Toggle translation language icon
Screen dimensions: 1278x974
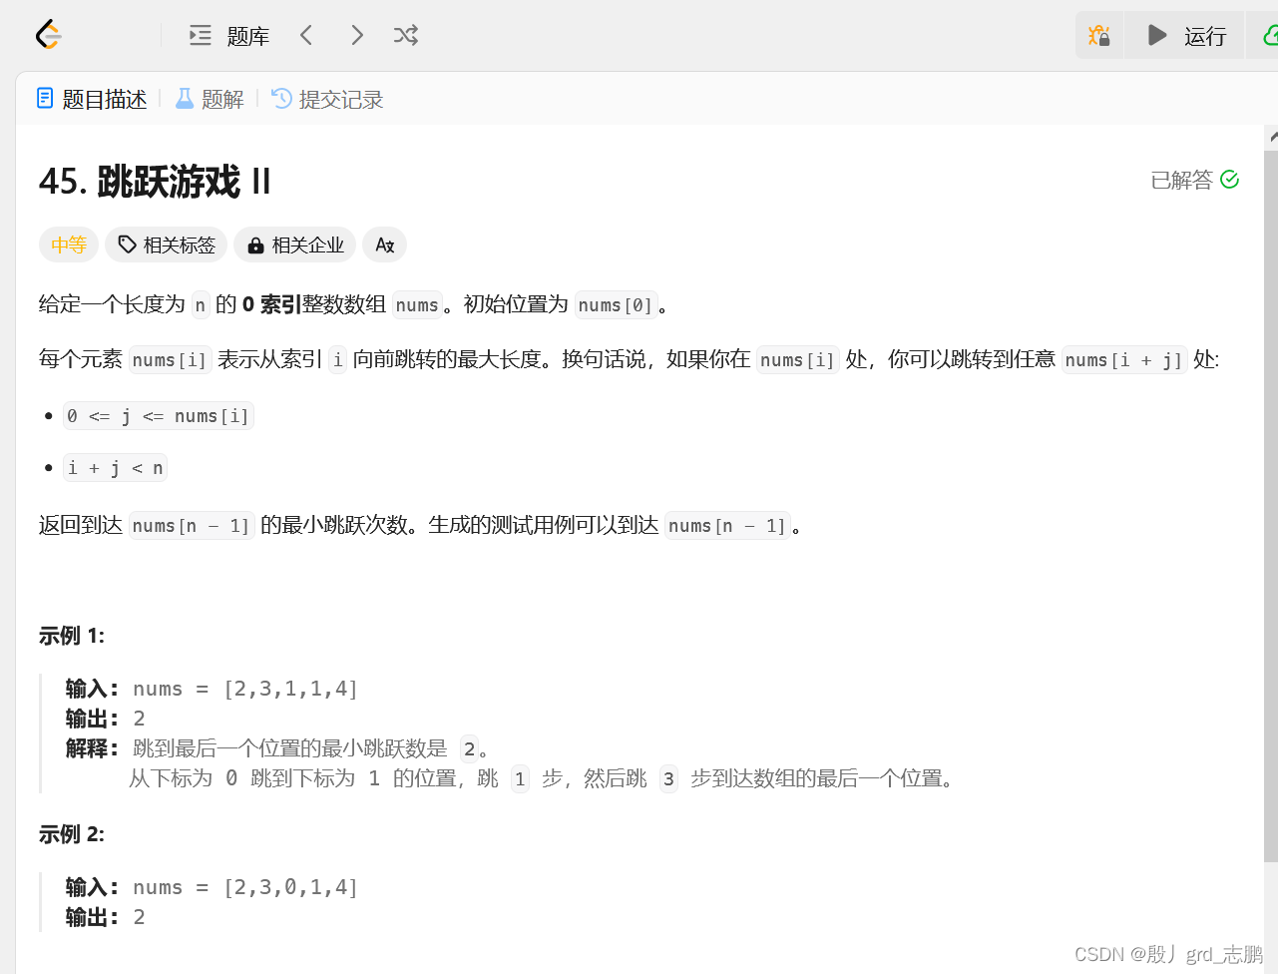[x=384, y=244]
